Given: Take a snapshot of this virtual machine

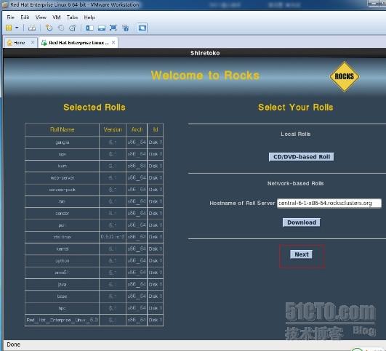Looking at the screenshot, I should pyautogui.click(x=49, y=28).
